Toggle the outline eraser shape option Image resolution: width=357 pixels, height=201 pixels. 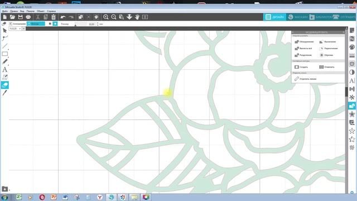tap(55, 23)
